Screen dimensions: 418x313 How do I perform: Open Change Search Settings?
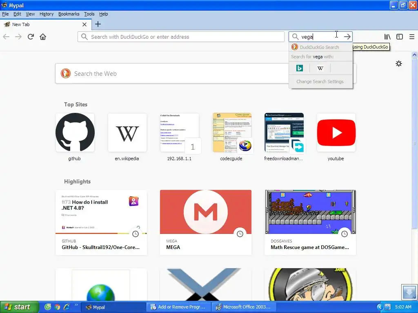pos(321,82)
